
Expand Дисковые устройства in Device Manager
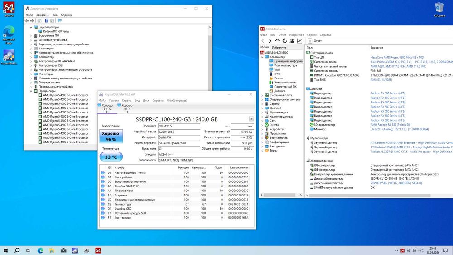(31, 40)
